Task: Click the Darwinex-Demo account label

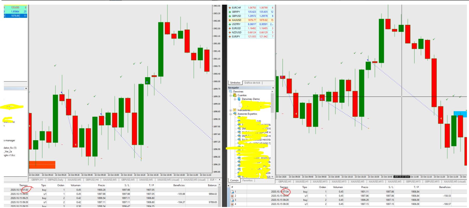Action: [251, 99]
